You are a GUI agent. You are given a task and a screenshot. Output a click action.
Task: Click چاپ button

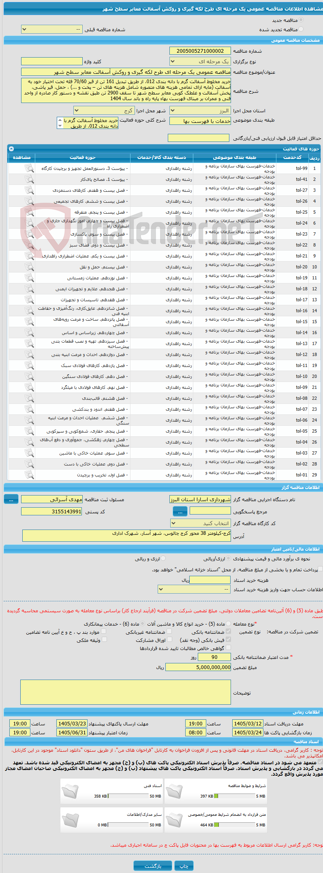tap(184, 866)
